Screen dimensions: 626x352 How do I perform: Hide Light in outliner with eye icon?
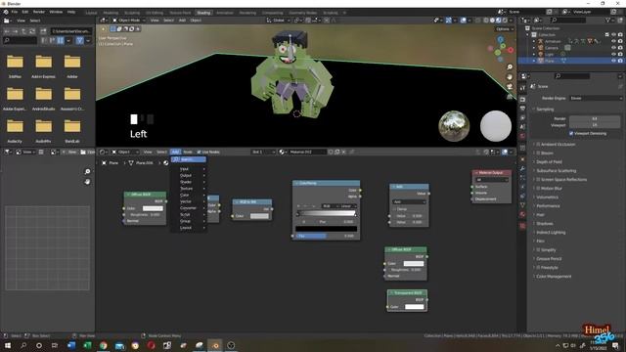click(613, 54)
